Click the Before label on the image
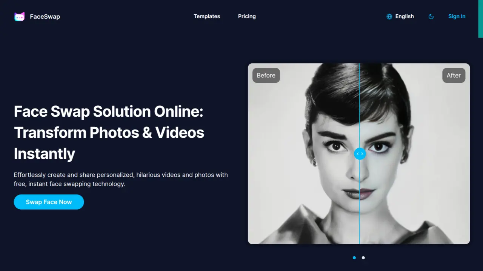The width and height of the screenshot is (483, 271). point(266,75)
